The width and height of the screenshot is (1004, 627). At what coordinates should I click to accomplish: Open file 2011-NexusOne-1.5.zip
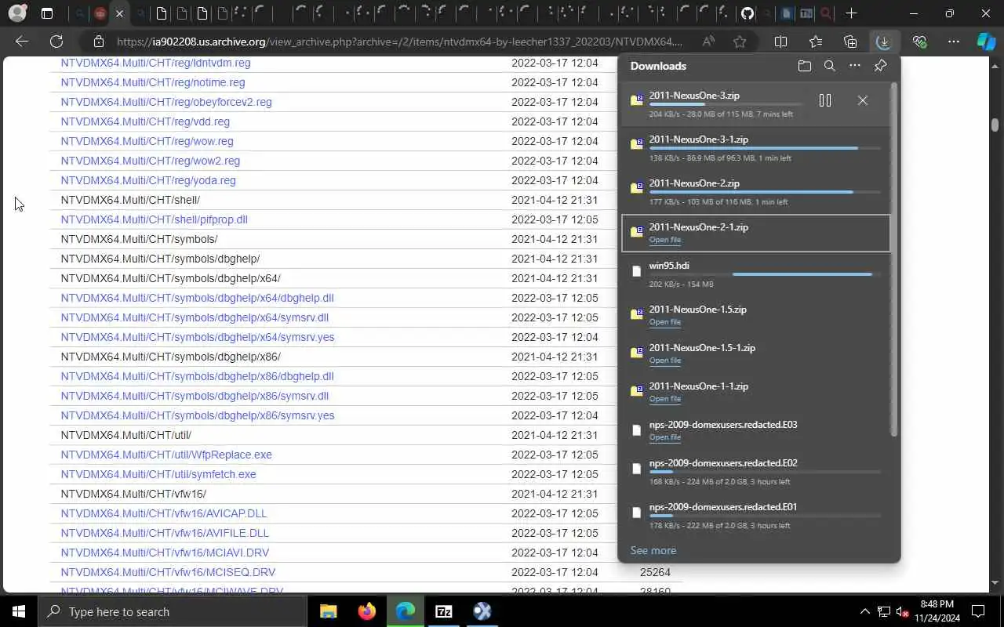click(x=665, y=322)
